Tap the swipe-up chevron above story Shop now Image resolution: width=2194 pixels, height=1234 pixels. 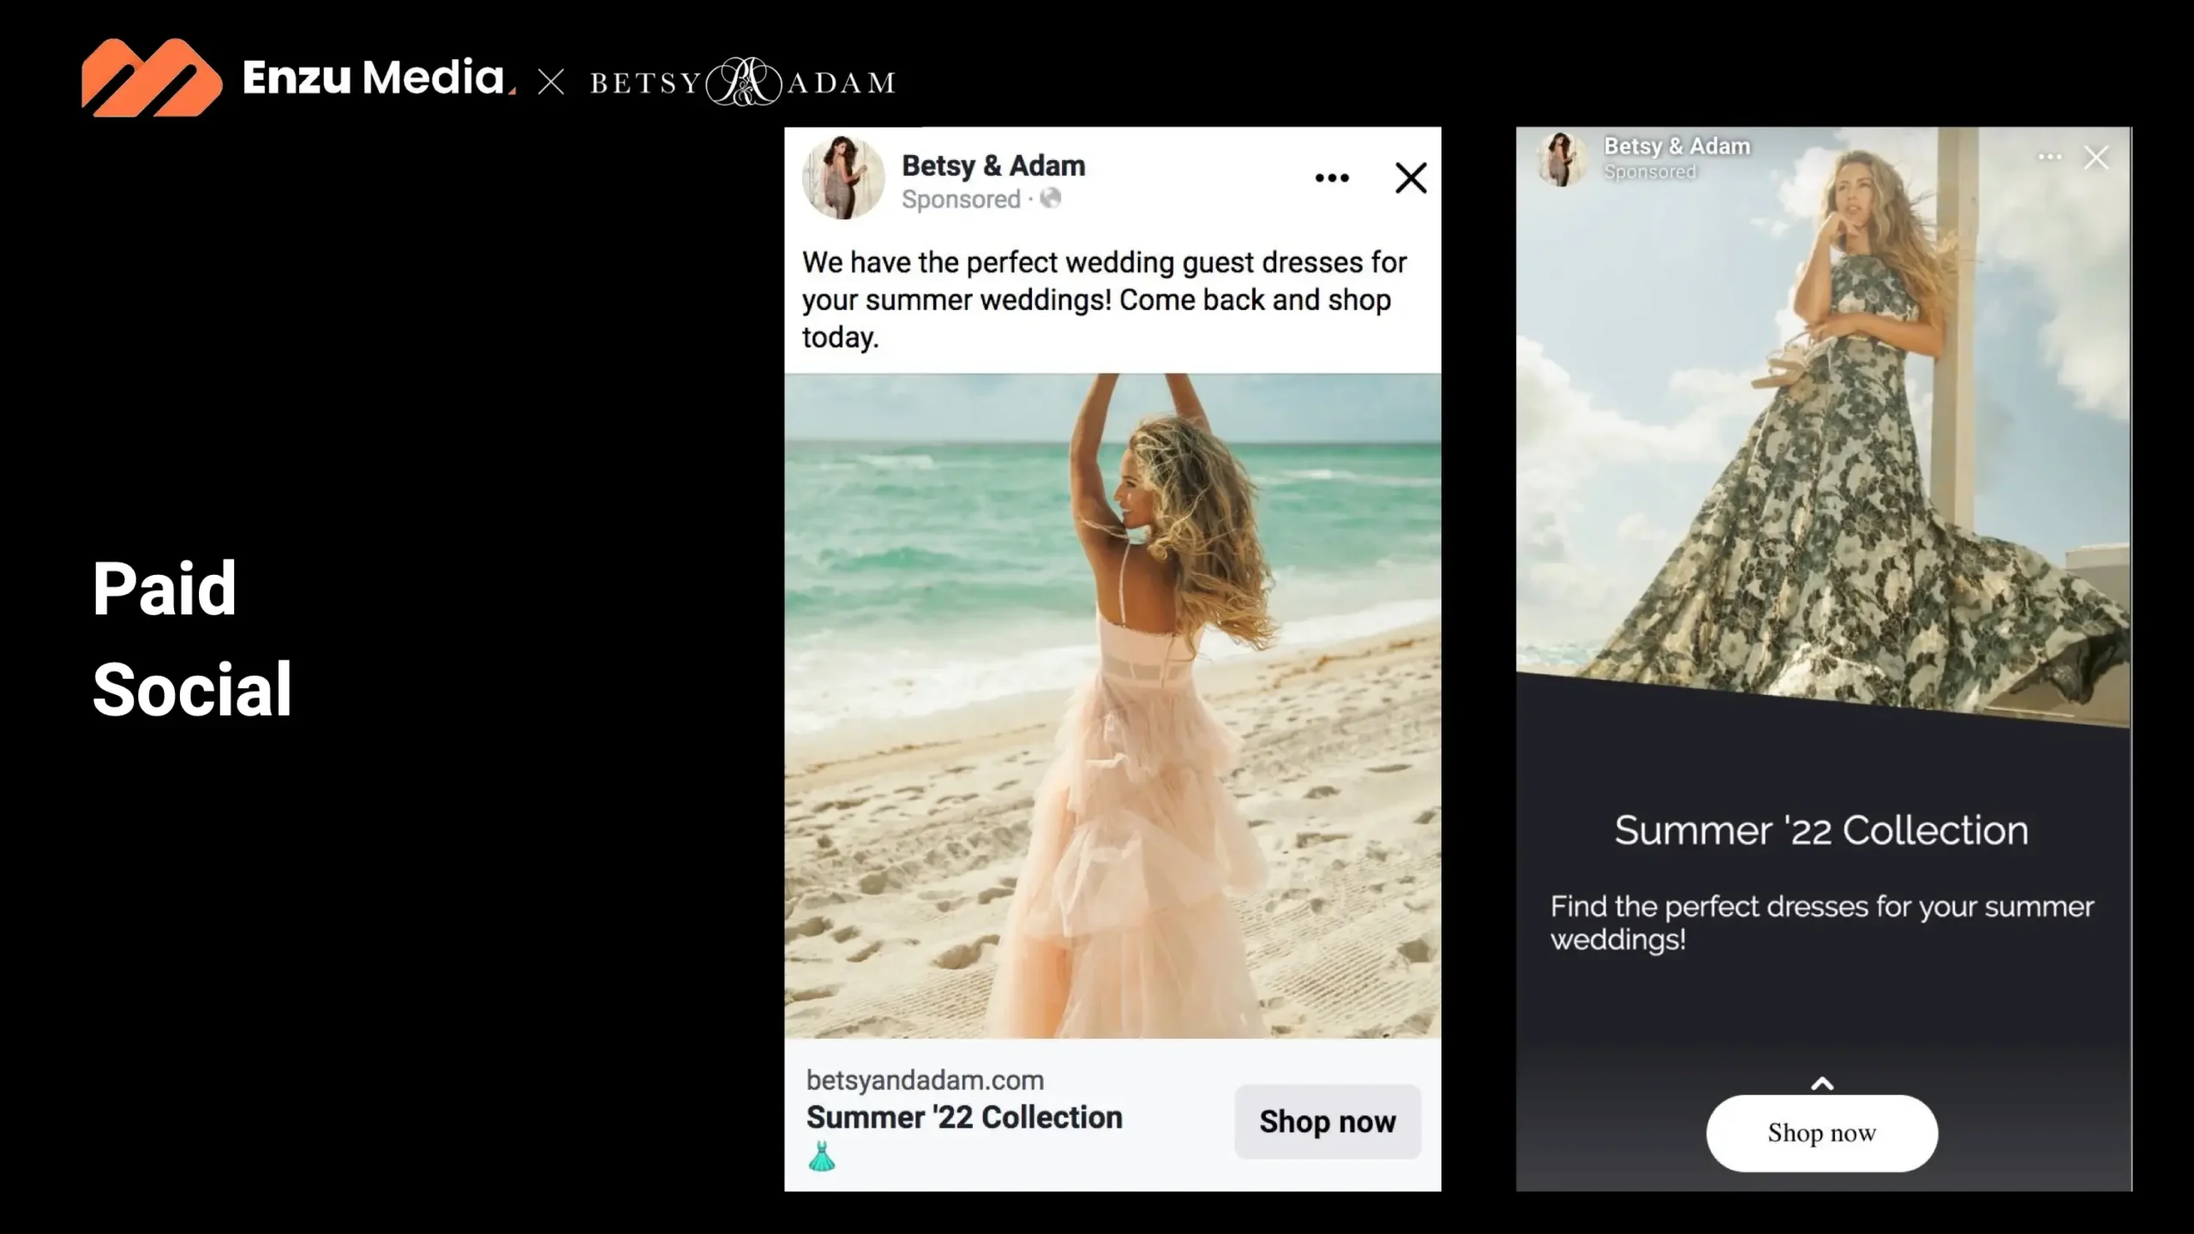(x=1822, y=1083)
